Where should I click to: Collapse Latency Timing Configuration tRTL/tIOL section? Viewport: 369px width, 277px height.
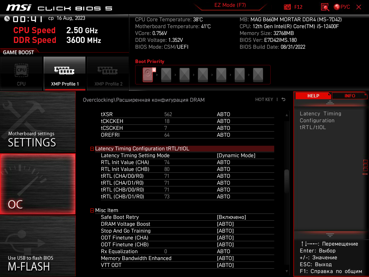(x=92, y=149)
